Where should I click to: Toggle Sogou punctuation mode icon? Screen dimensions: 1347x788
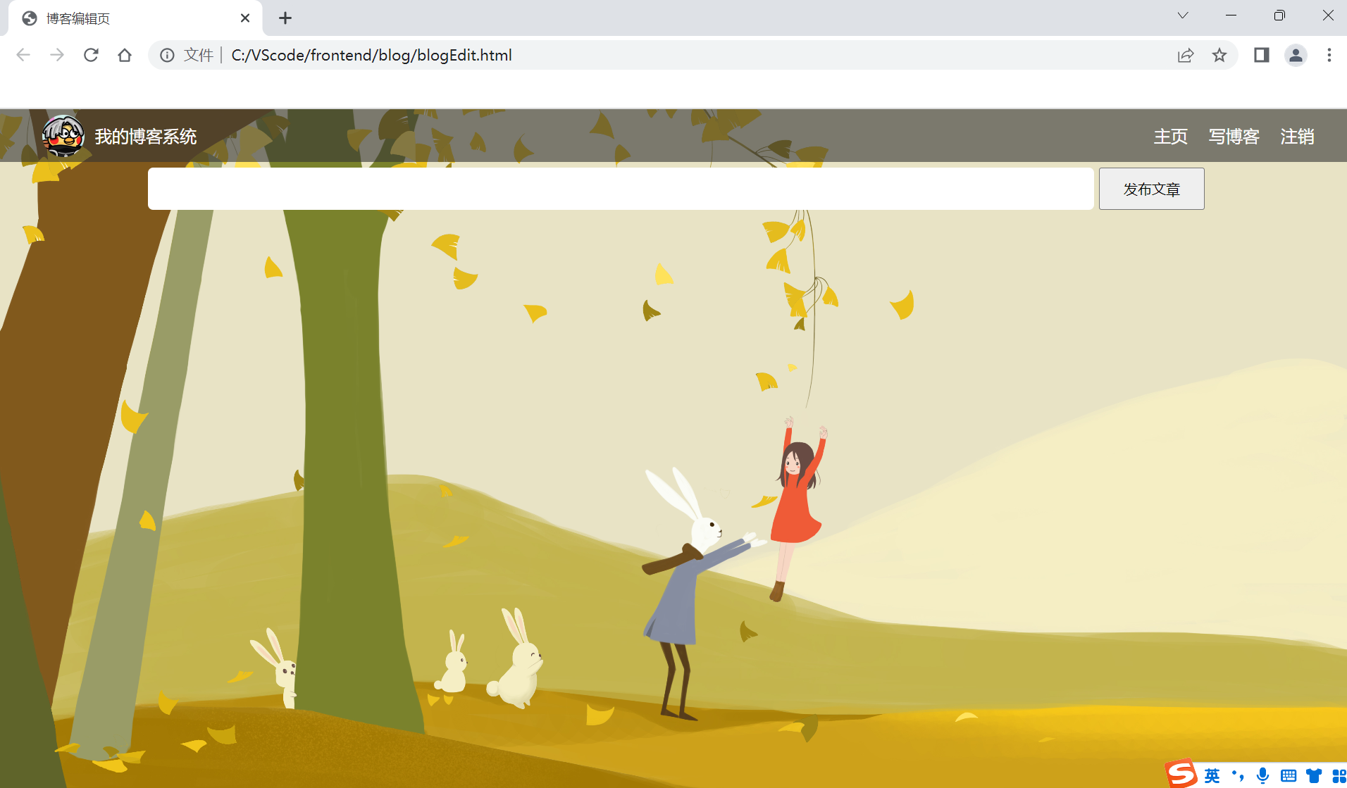pyautogui.click(x=1238, y=776)
